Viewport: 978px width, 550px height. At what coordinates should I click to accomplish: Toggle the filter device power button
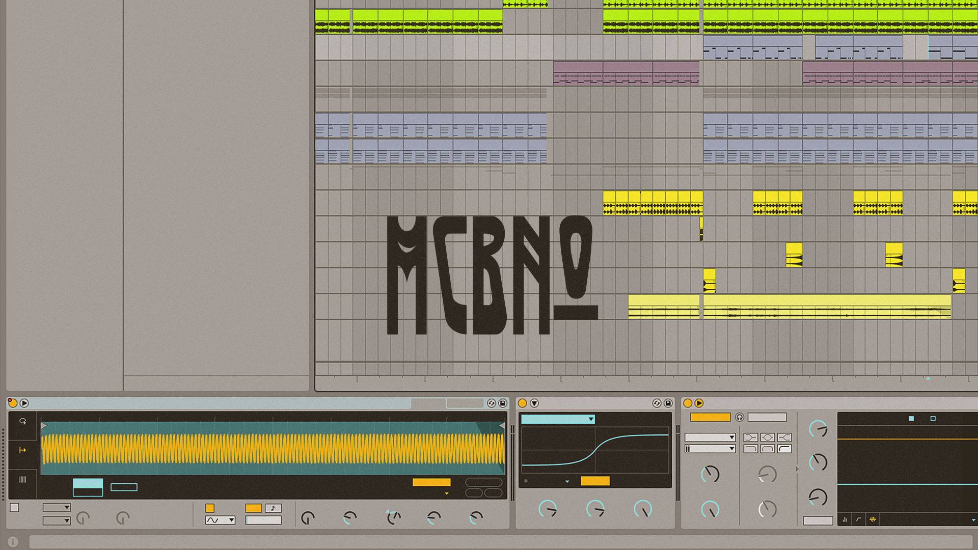(688, 403)
